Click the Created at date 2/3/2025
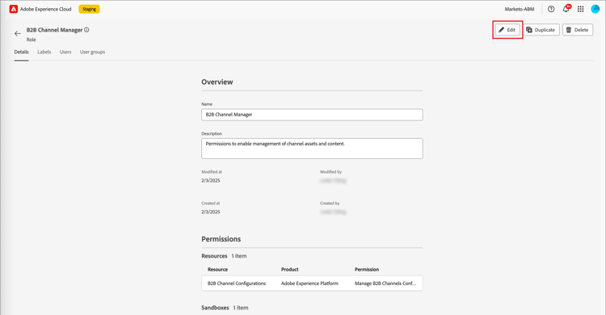 coord(211,212)
